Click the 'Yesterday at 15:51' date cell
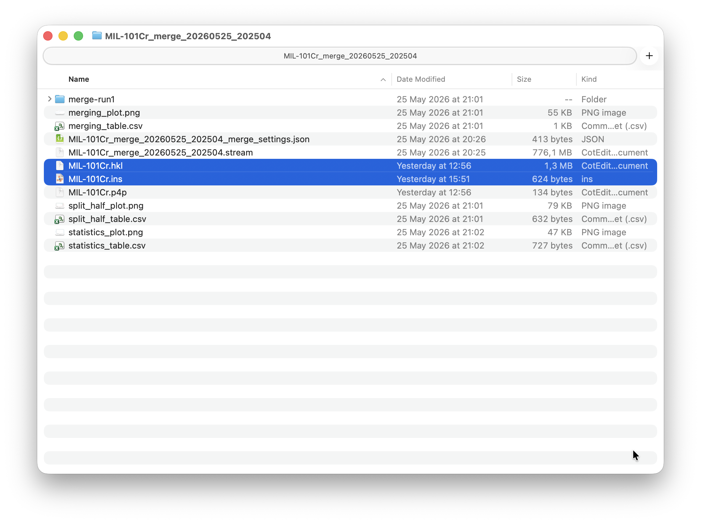The height and width of the screenshot is (523, 701). [433, 179]
